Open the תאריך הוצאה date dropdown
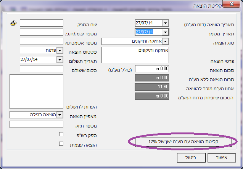Image resolution: width=243 pixels, height=169 pixels. pos(165,23)
